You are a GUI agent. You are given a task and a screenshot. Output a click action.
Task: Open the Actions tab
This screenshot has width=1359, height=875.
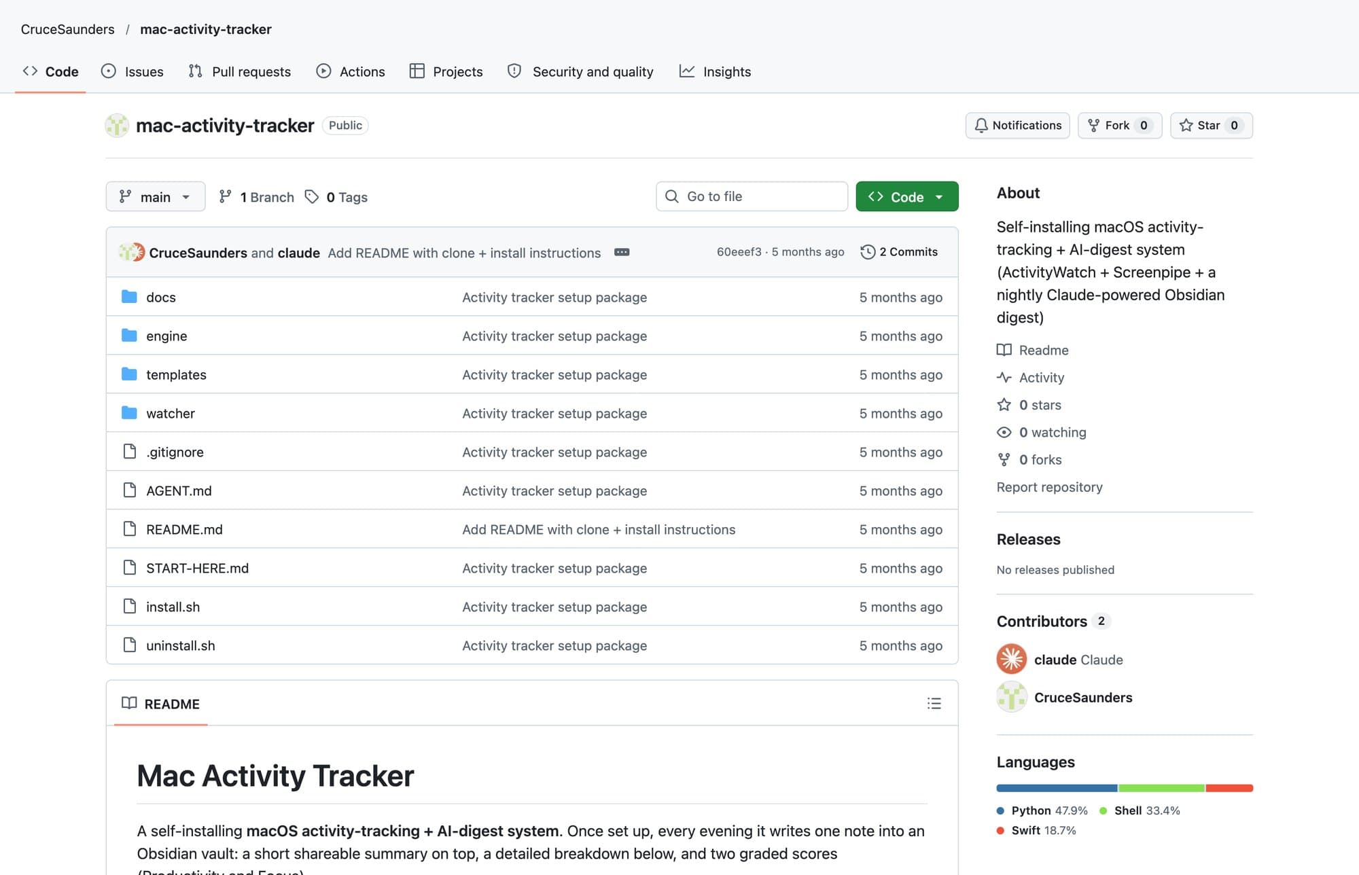pyautogui.click(x=351, y=71)
